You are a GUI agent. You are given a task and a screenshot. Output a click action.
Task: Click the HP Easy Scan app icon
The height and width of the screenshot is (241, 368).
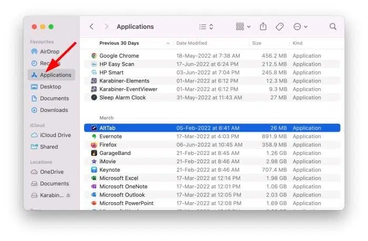click(94, 64)
